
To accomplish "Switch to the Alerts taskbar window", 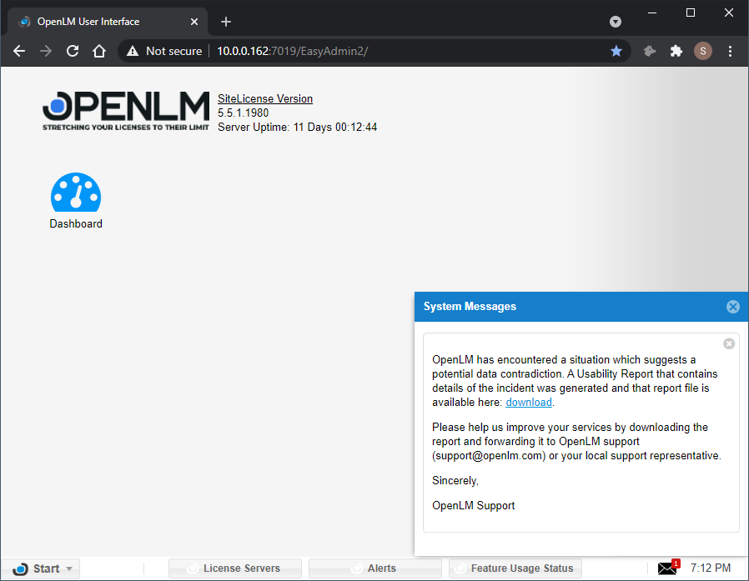I will tap(375, 568).
